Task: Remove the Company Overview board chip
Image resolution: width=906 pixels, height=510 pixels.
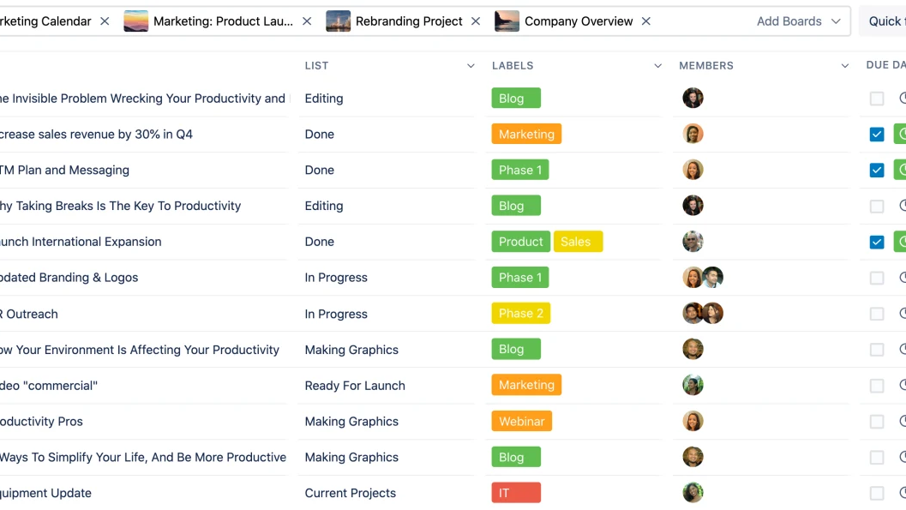Action: [x=646, y=21]
